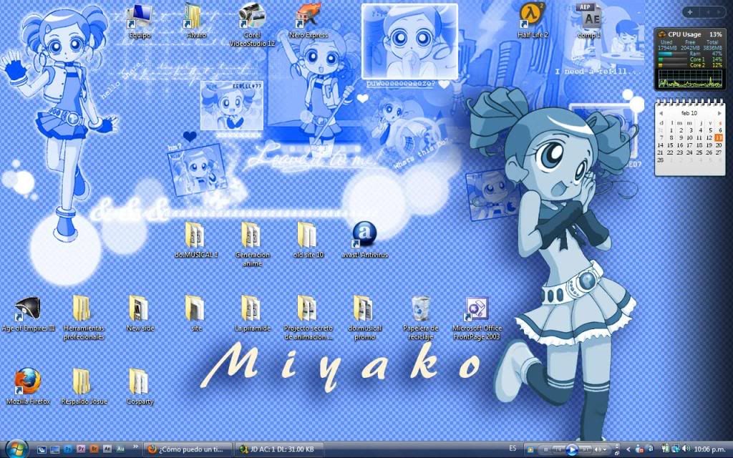733x458 pixels.
Task: Click the feb 10 calendar month title
Action: click(689, 114)
